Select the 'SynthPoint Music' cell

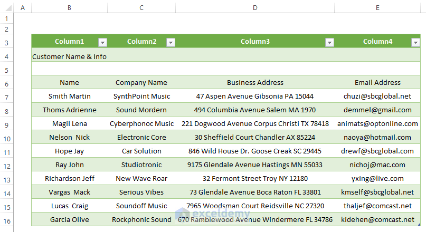coord(141,96)
